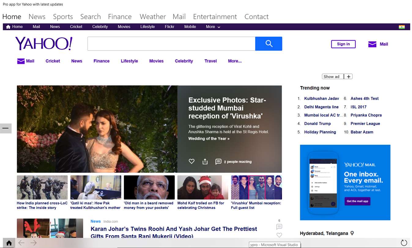
Task: Click the Yahoo Mail phone illustration in the ad
Action: (323, 183)
